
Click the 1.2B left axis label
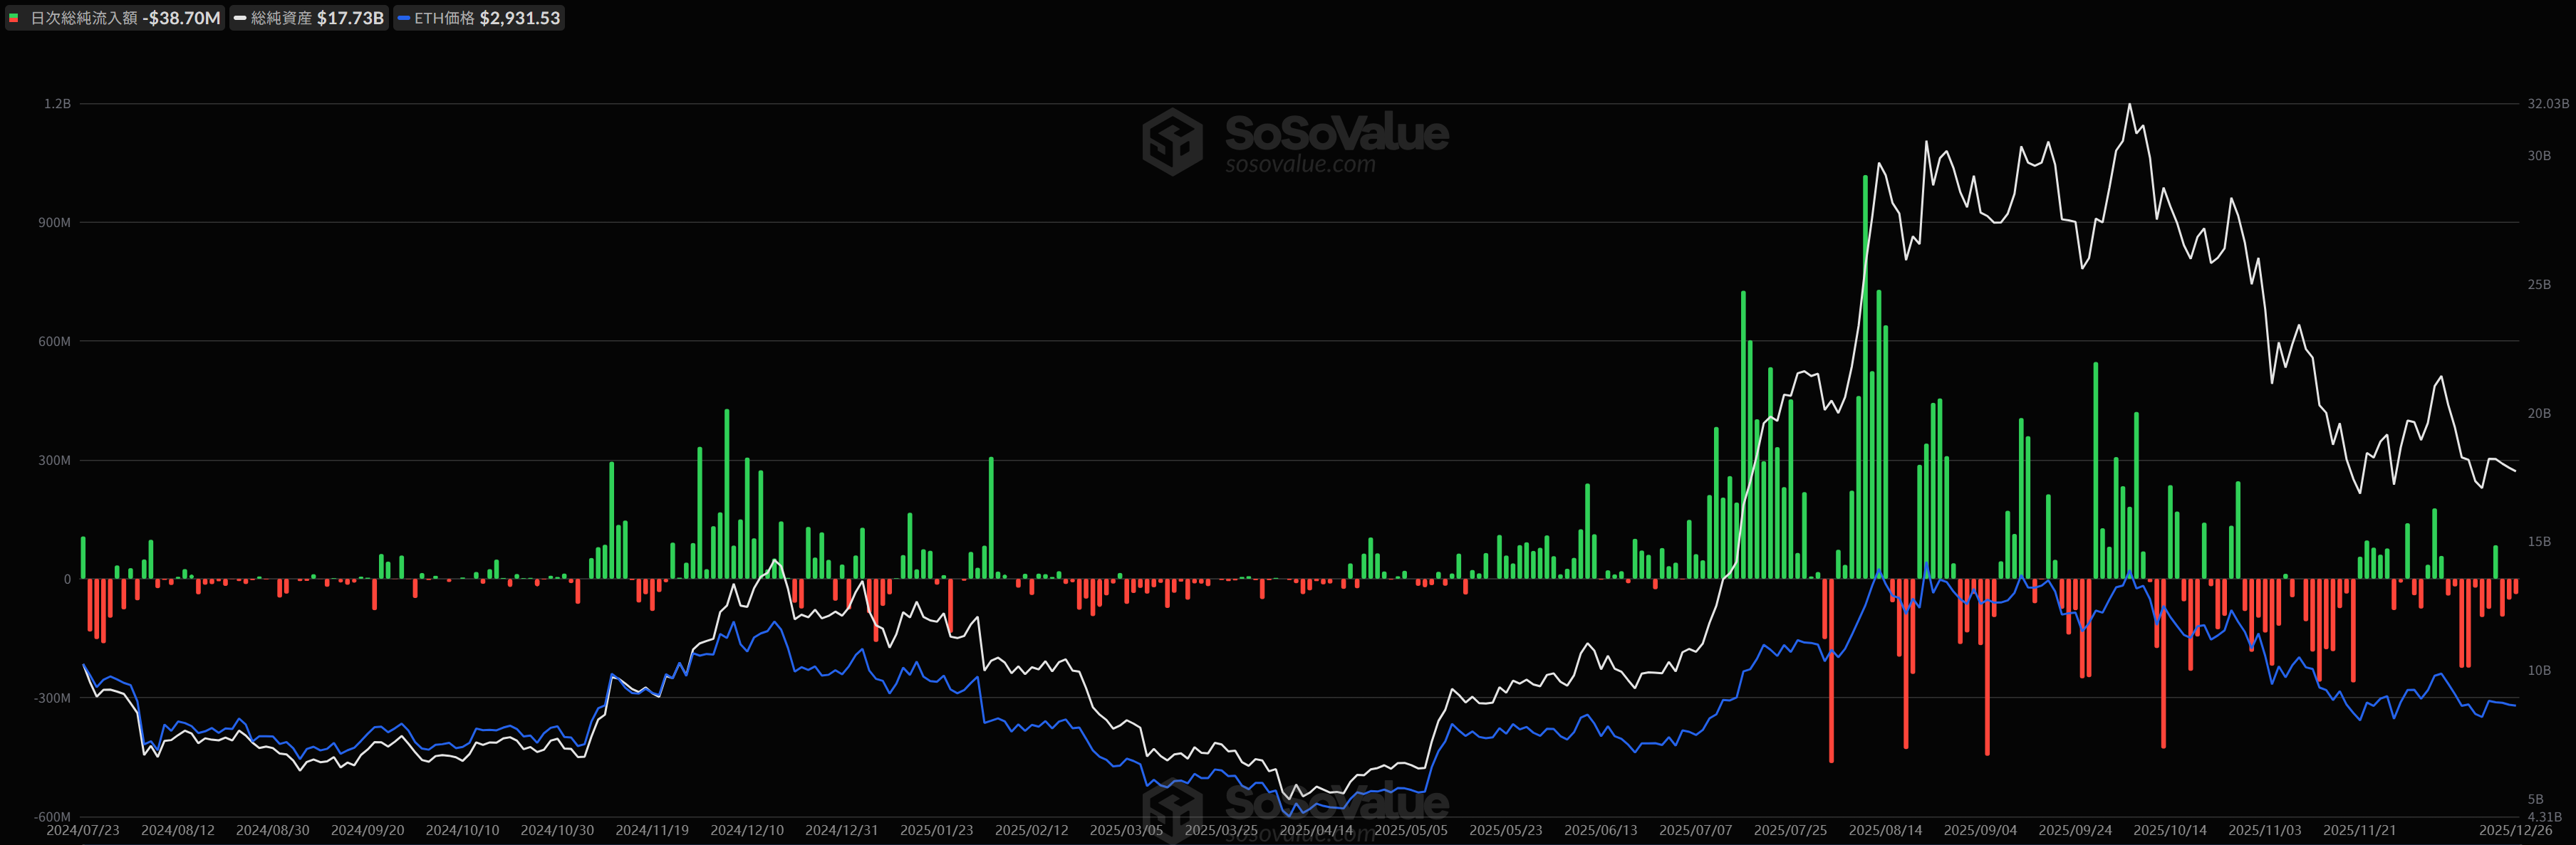57,104
